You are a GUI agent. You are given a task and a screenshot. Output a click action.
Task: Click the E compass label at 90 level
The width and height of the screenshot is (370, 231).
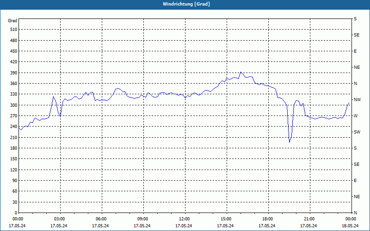point(355,181)
